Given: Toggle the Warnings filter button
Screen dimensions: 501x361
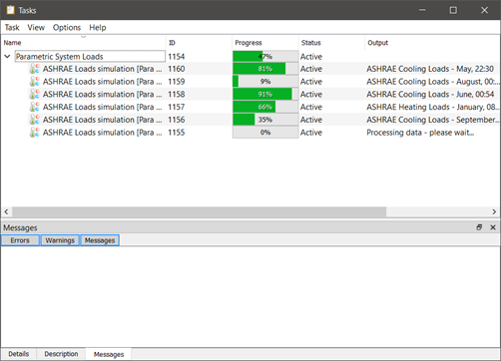Looking at the screenshot, I should tap(60, 240).
